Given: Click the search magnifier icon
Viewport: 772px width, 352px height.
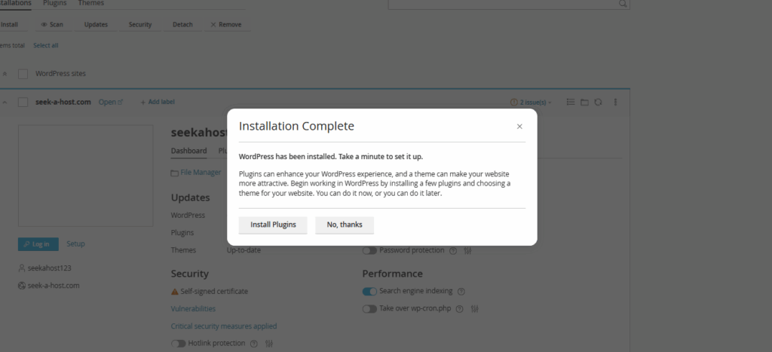Looking at the screenshot, I should point(623,3).
